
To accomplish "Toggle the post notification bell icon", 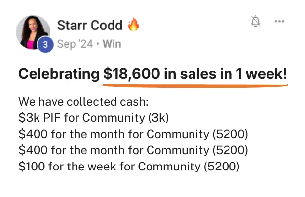I will pos(256,21).
